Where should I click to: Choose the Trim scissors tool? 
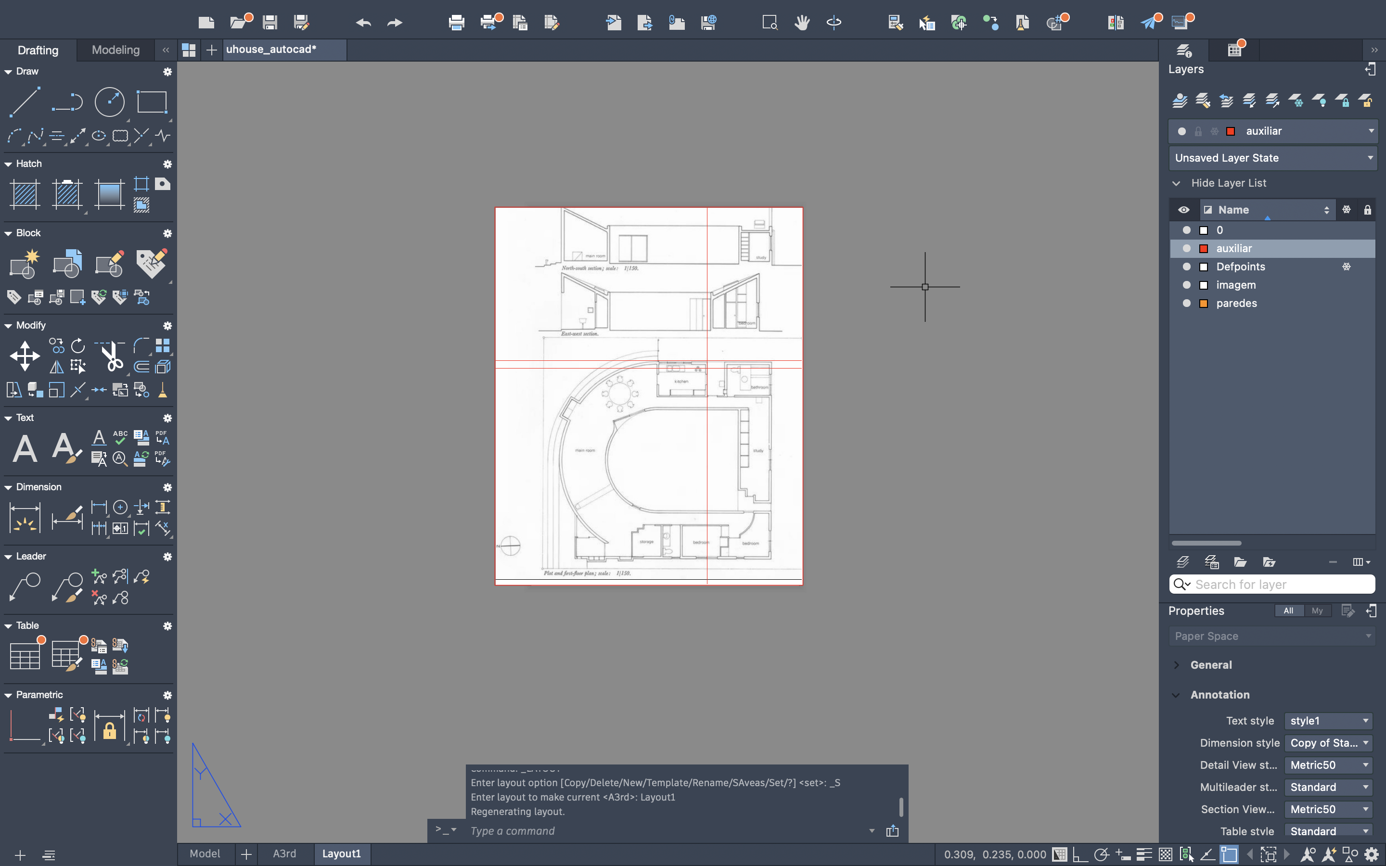pyautogui.click(x=111, y=356)
